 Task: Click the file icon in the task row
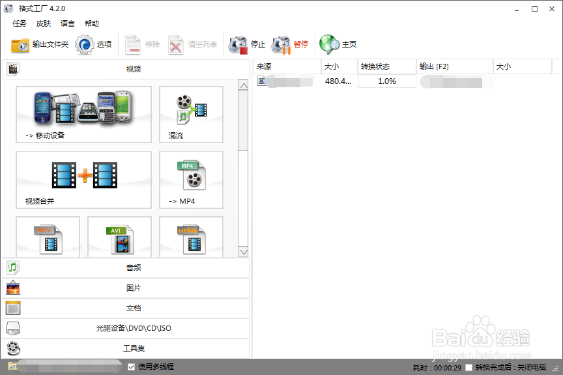tap(261, 81)
